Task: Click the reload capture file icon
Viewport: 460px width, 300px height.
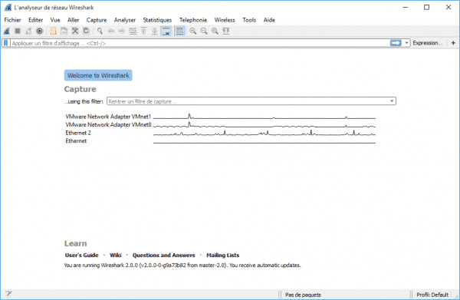Action: (86, 31)
